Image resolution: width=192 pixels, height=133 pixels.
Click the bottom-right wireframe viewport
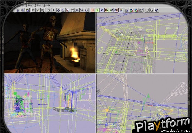tap(142, 103)
